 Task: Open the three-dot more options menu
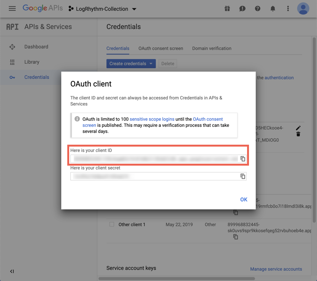point(288,8)
